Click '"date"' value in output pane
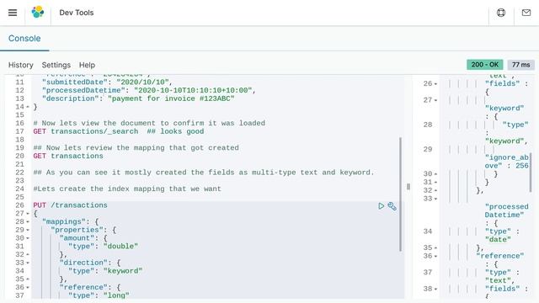Screen dimensions: 539x303 pyautogui.click(x=498, y=240)
